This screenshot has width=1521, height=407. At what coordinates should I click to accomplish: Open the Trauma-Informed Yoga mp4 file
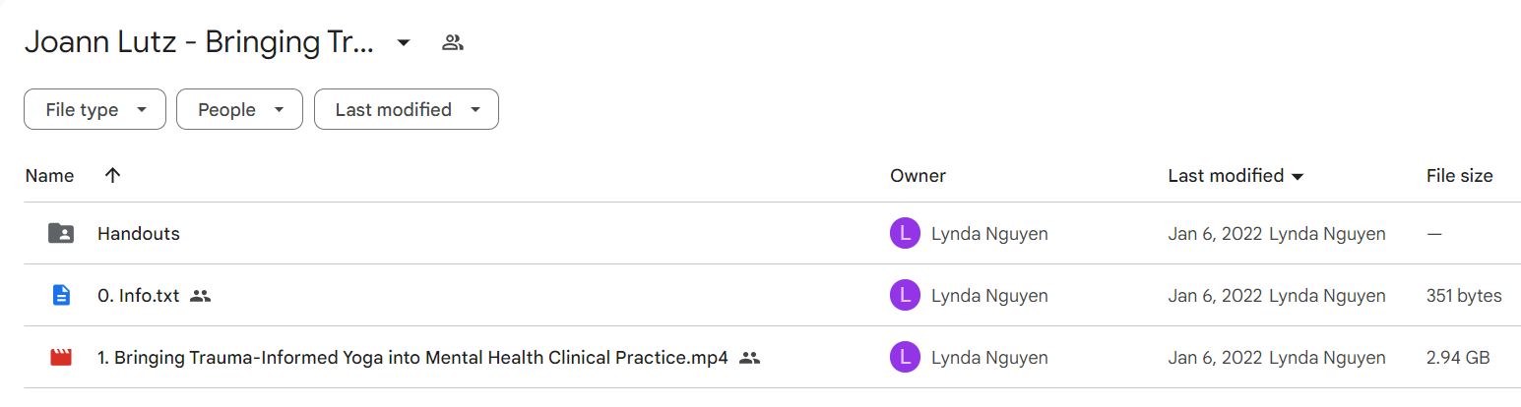coord(412,358)
